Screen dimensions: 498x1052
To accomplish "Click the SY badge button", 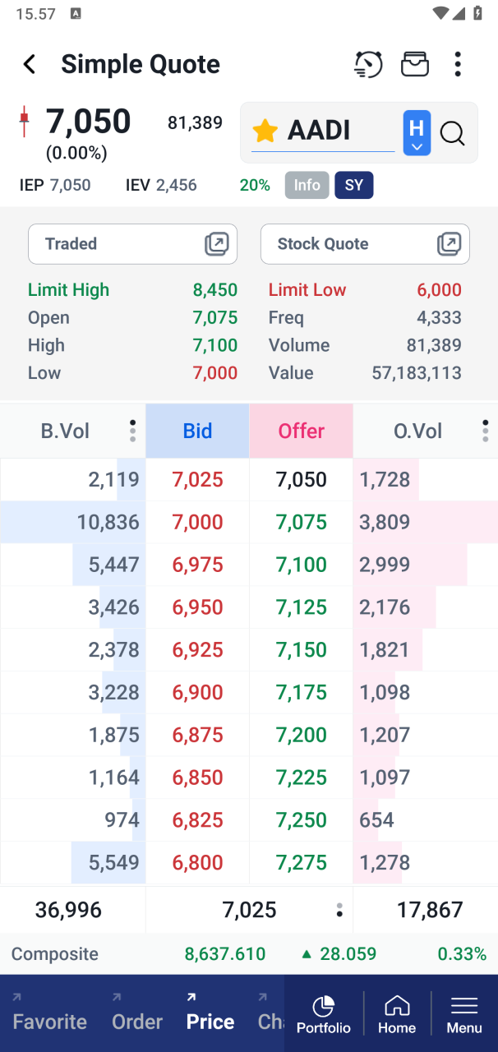I will point(354,186).
